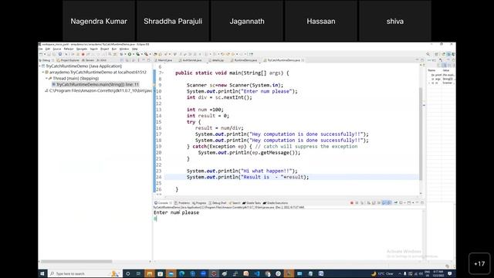Screen dimensions: 494x278
Task: Click the red Terminate button in main toolbar
Action: point(83,54)
